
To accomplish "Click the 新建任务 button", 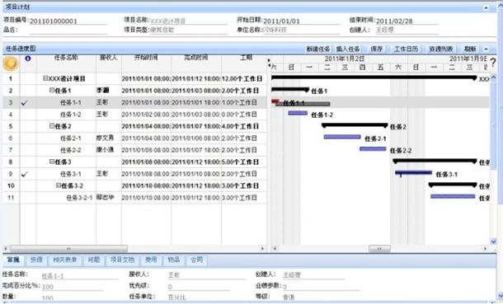I will coord(318,49).
